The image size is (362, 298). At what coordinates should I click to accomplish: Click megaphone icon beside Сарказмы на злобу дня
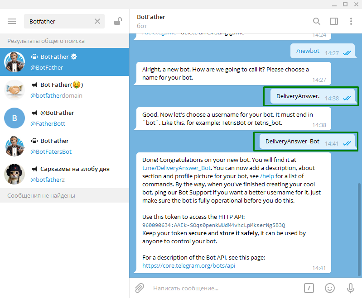pyautogui.click(x=34, y=169)
